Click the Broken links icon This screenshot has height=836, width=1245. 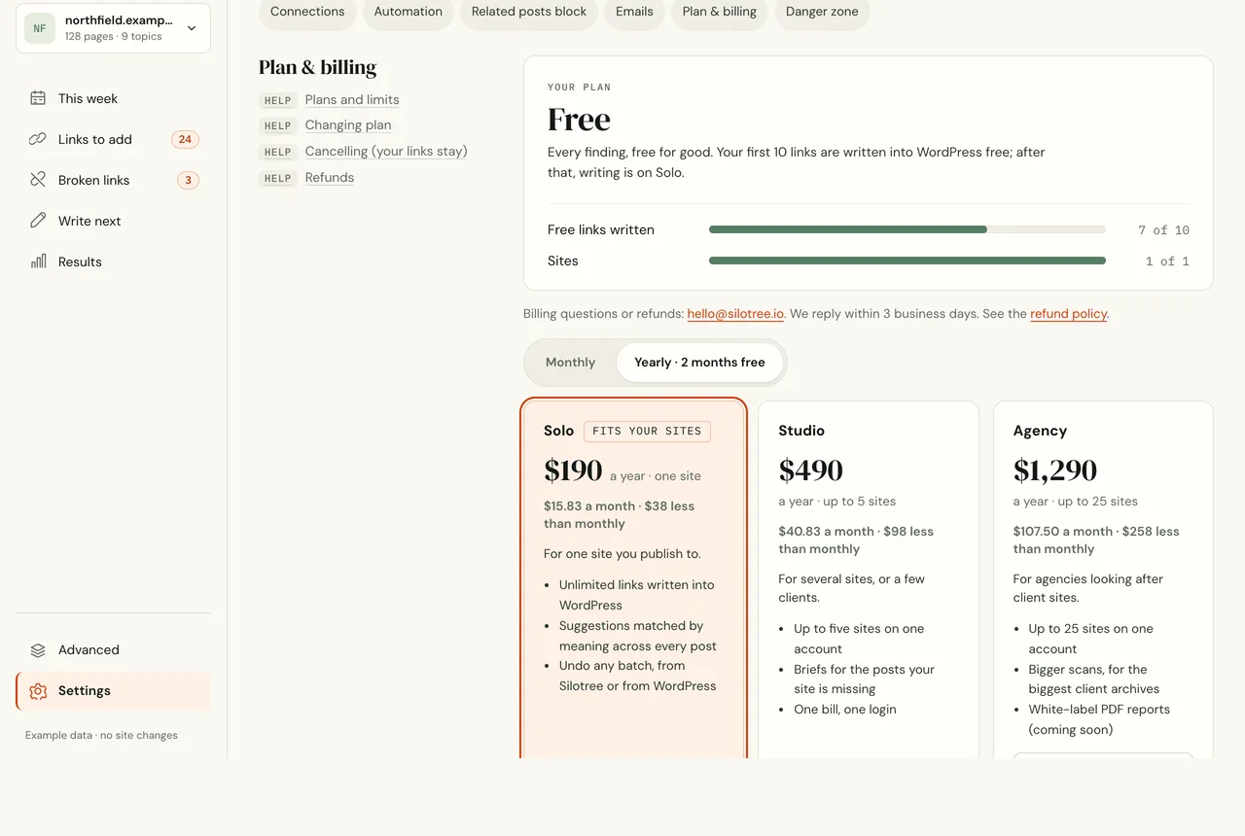(x=38, y=180)
